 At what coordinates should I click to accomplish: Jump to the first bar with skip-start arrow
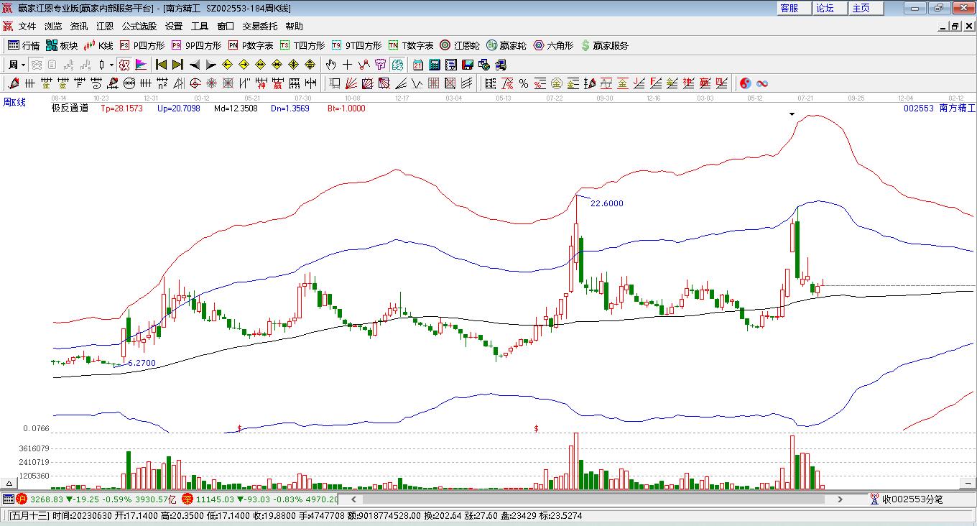coord(161,65)
